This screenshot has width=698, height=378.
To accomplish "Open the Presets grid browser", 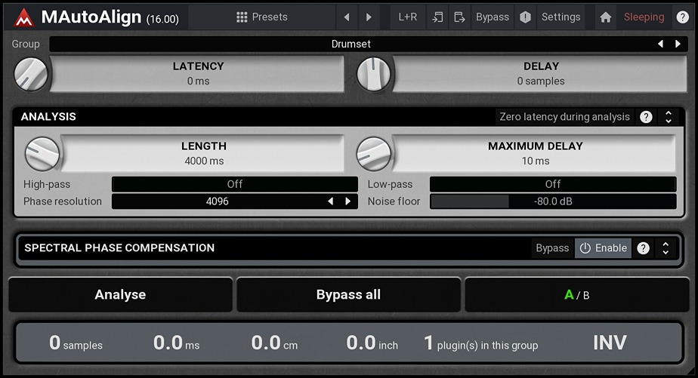I will pyautogui.click(x=261, y=17).
